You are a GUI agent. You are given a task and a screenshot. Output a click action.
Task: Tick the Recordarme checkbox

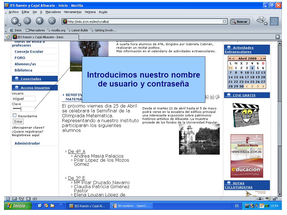coord(15,115)
